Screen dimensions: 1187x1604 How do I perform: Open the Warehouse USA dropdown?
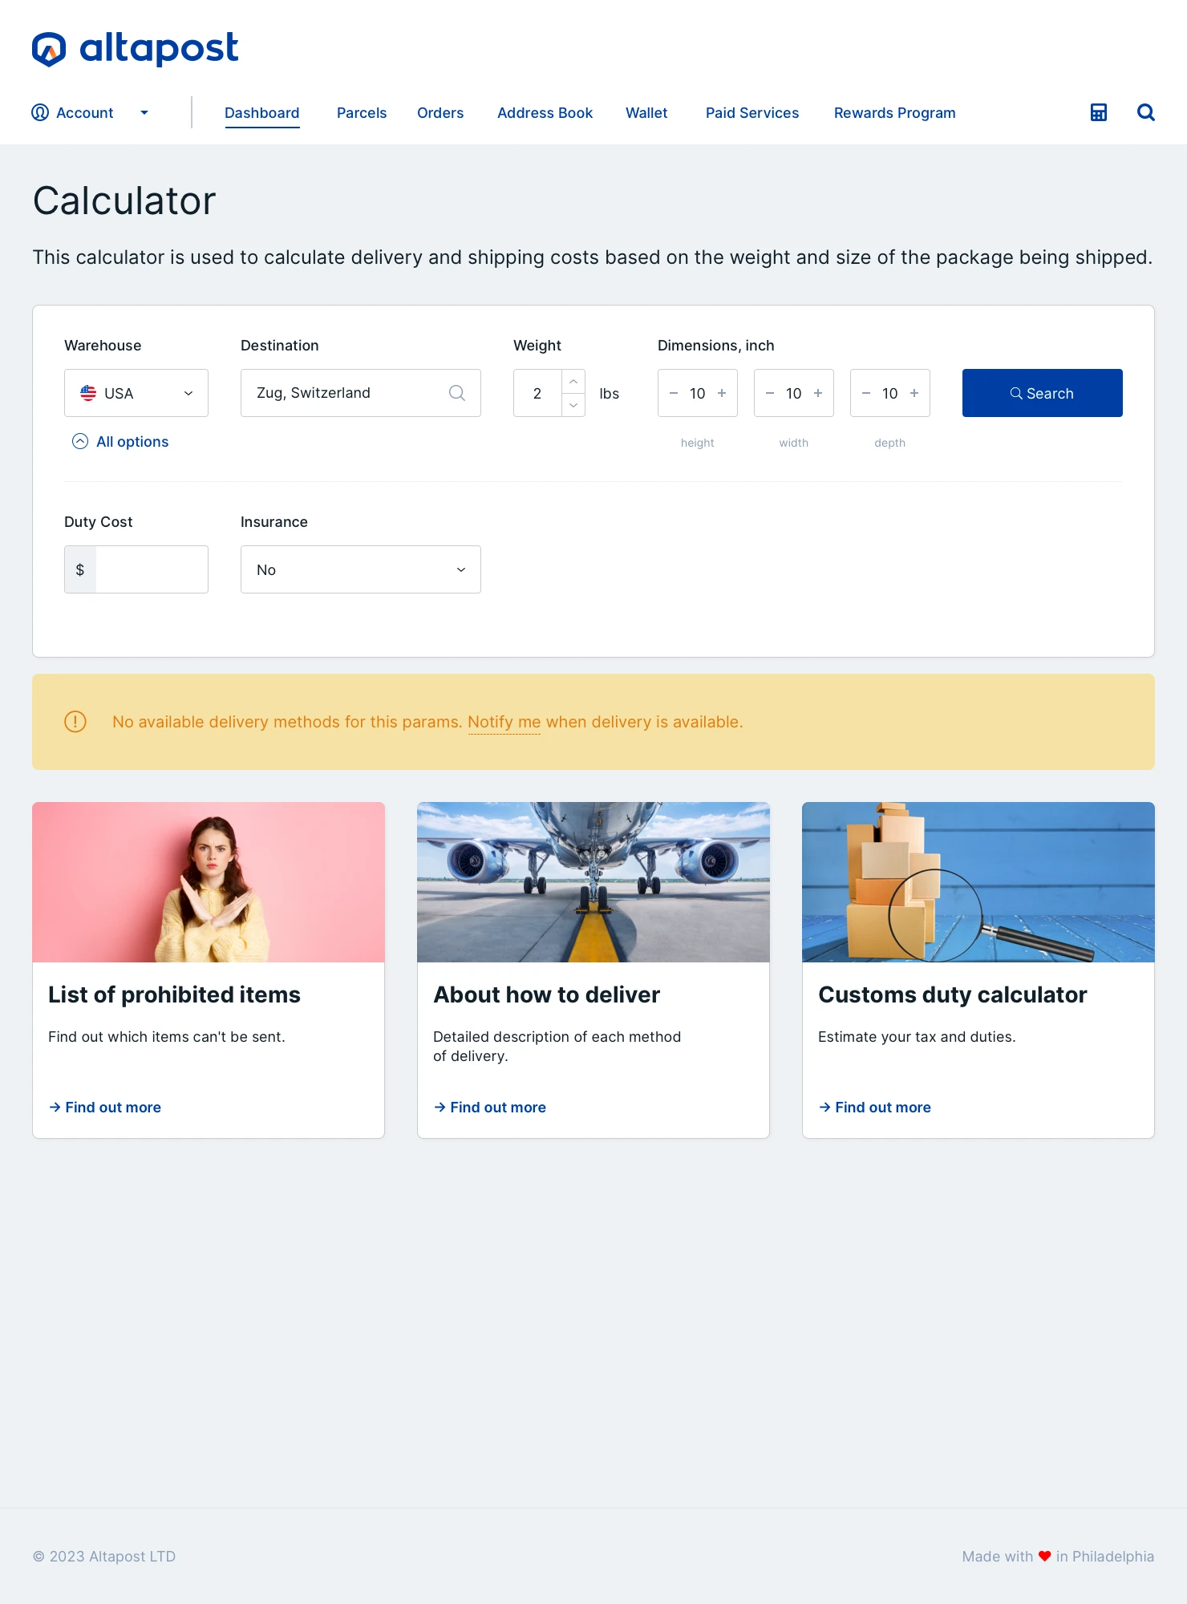pyautogui.click(x=136, y=393)
